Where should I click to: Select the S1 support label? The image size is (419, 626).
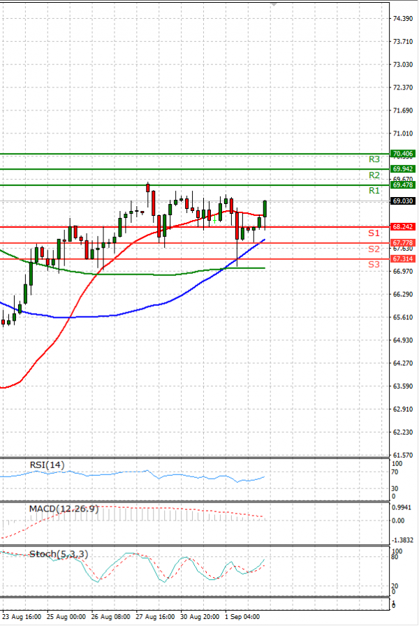pyautogui.click(x=374, y=233)
